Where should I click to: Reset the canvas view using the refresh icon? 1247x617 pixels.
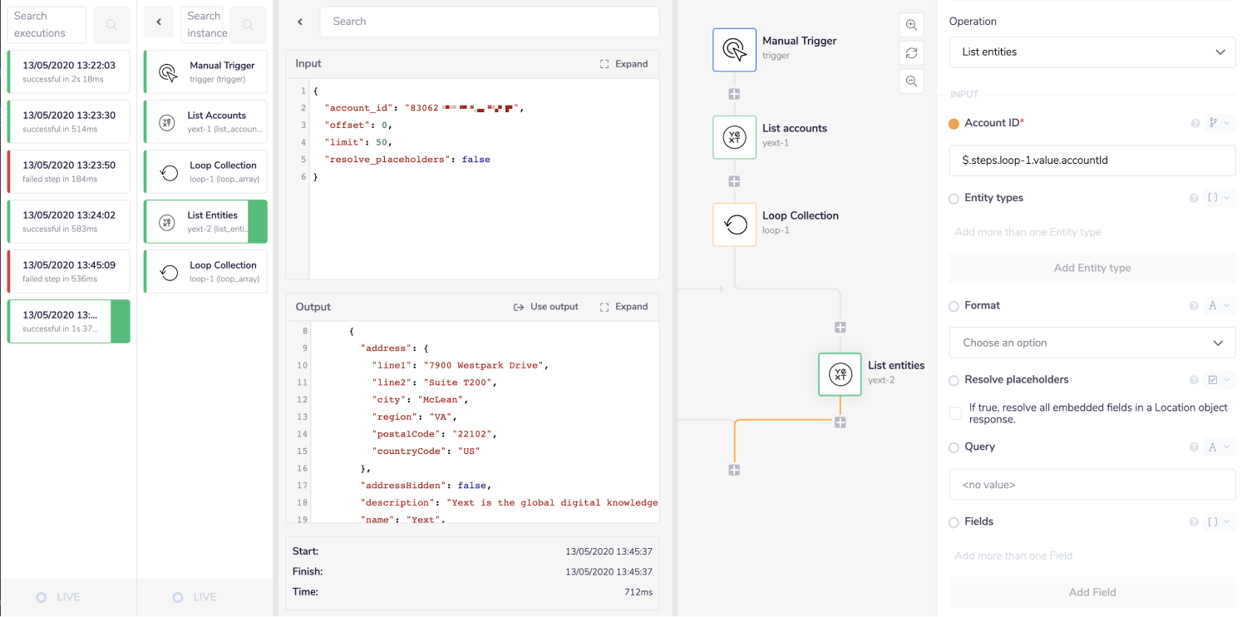pyautogui.click(x=911, y=52)
